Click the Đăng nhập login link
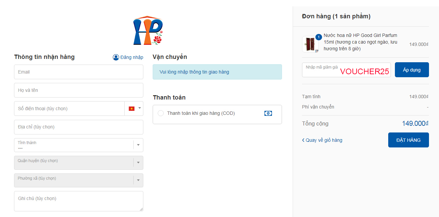Image resolution: width=439 pixels, height=217 pixels. pos(132,57)
